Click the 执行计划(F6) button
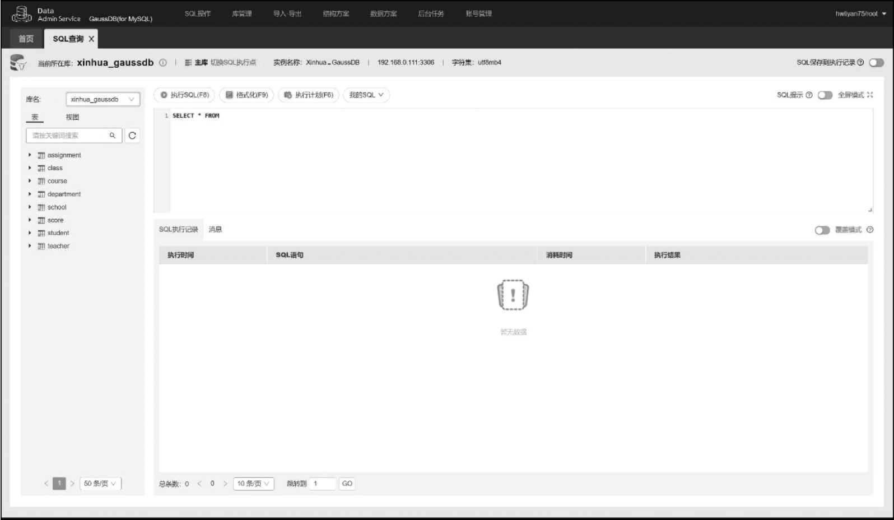 point(309,95)
